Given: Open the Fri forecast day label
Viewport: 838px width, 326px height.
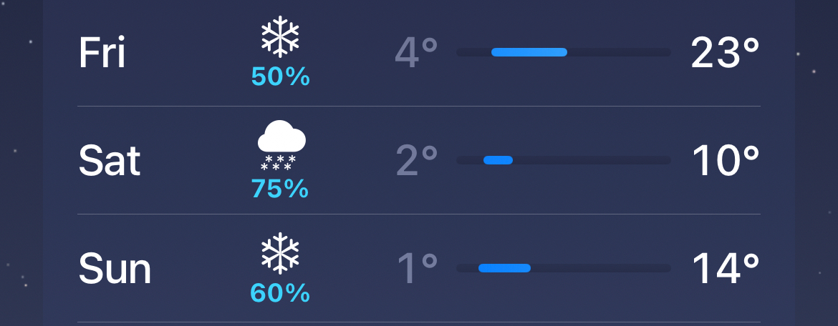Looking at the screenshot, I should point(102,53).
